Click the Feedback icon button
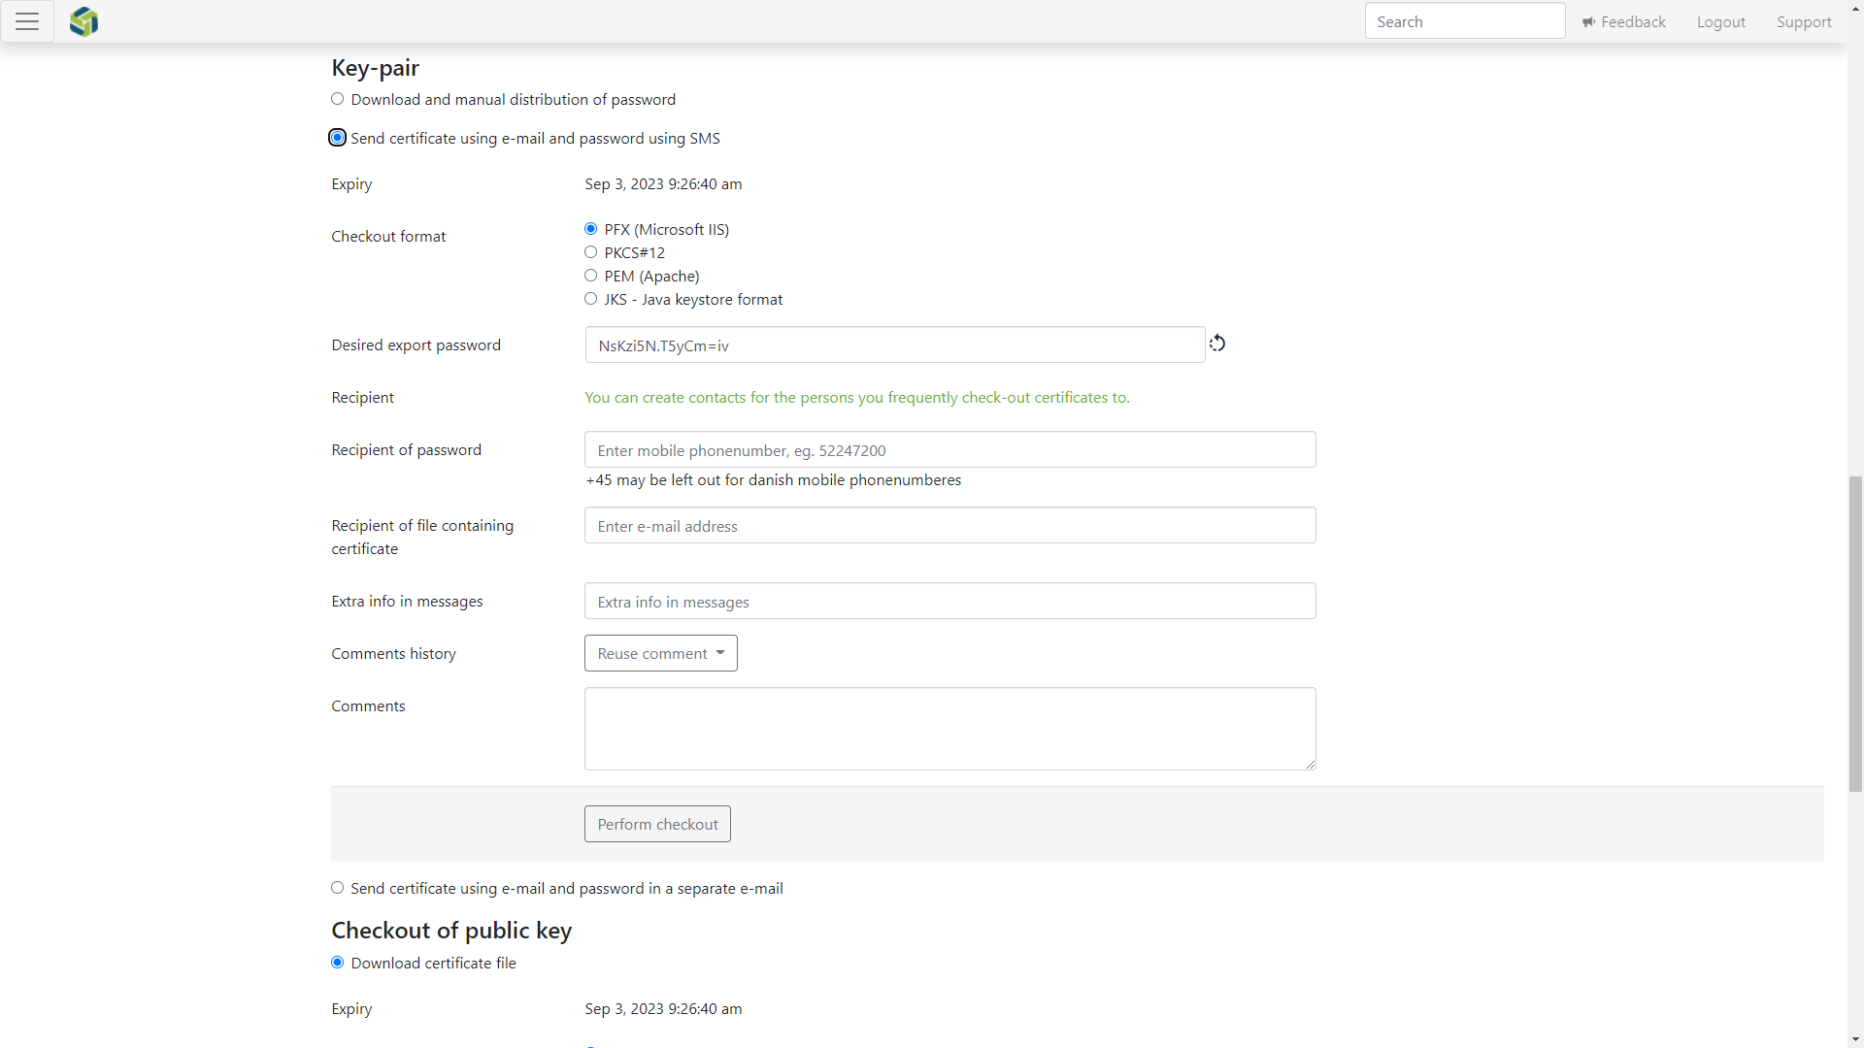This screenshot has width=1864, height=1048. tap(1588, 21)
